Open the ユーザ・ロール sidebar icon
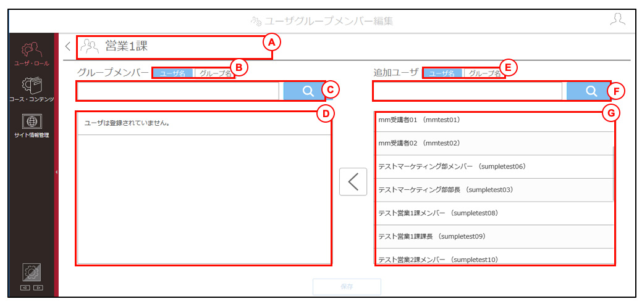The height and width of the screenshot is (304, 642). [31, 53]
